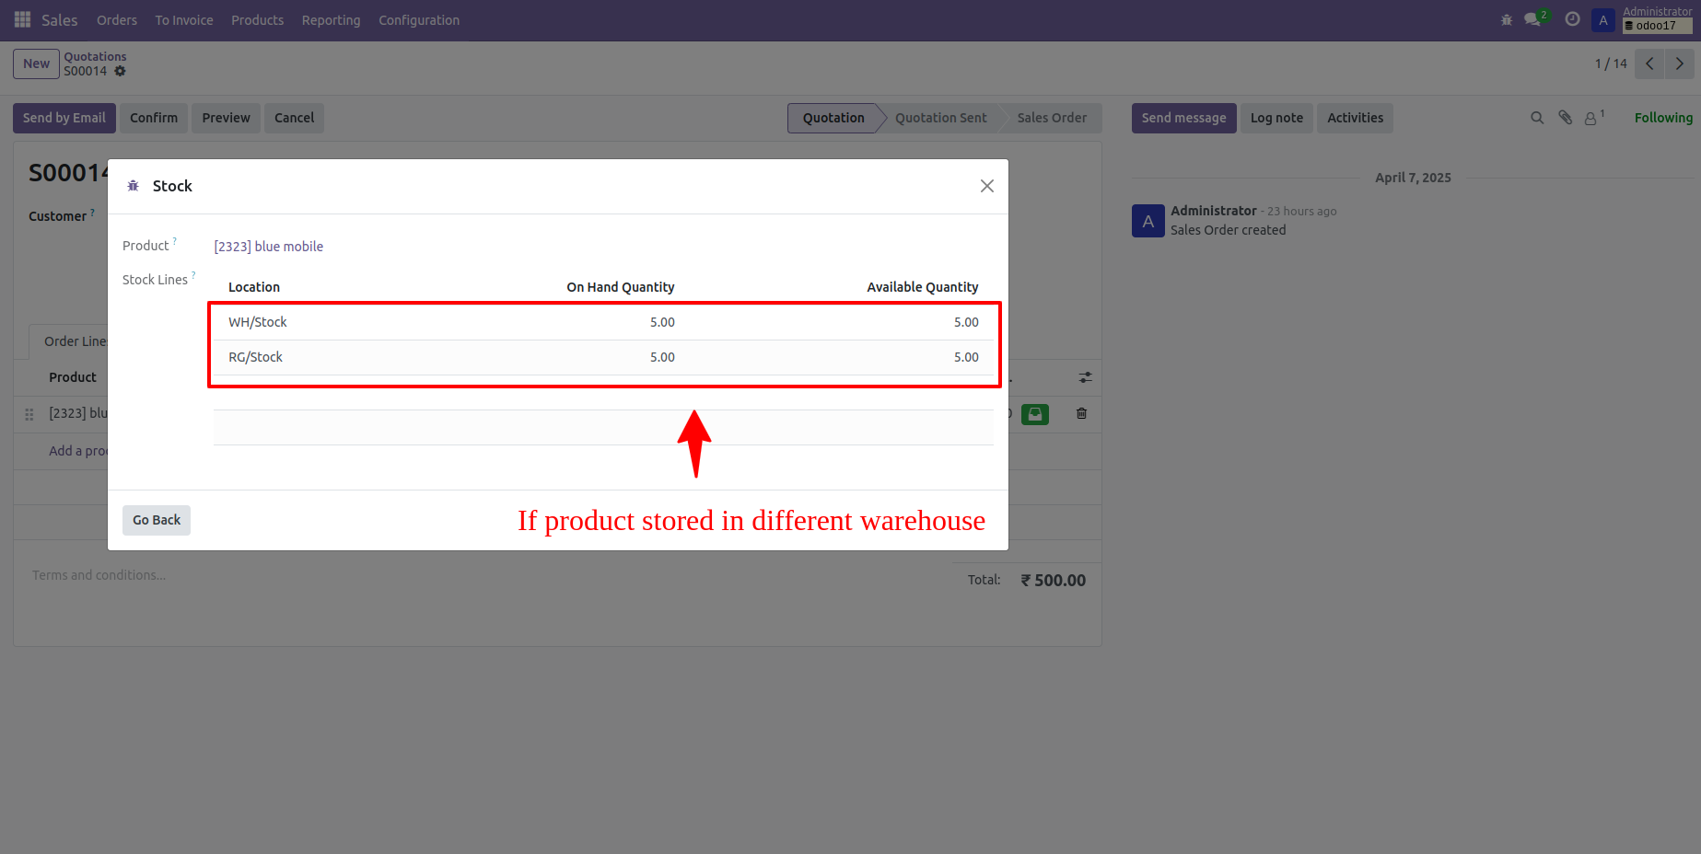The width and height of the screenshot is (1701, 854).
Task: Search messages using chatter magnifier icon
Action: pos(1537,118)
